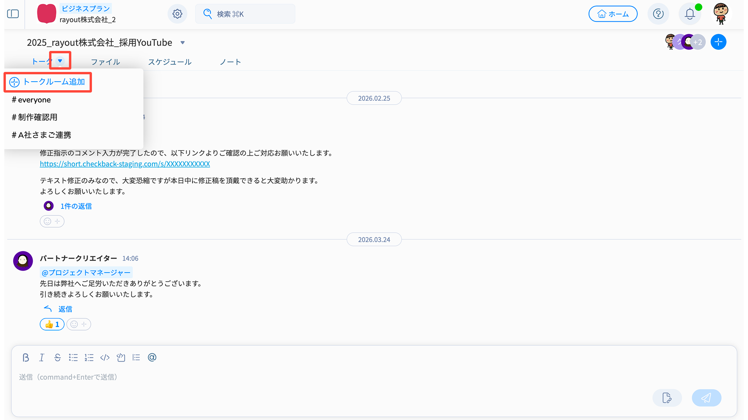Switch to the スケジュール tab
748x420 pixels.
[x=169, y=62]
